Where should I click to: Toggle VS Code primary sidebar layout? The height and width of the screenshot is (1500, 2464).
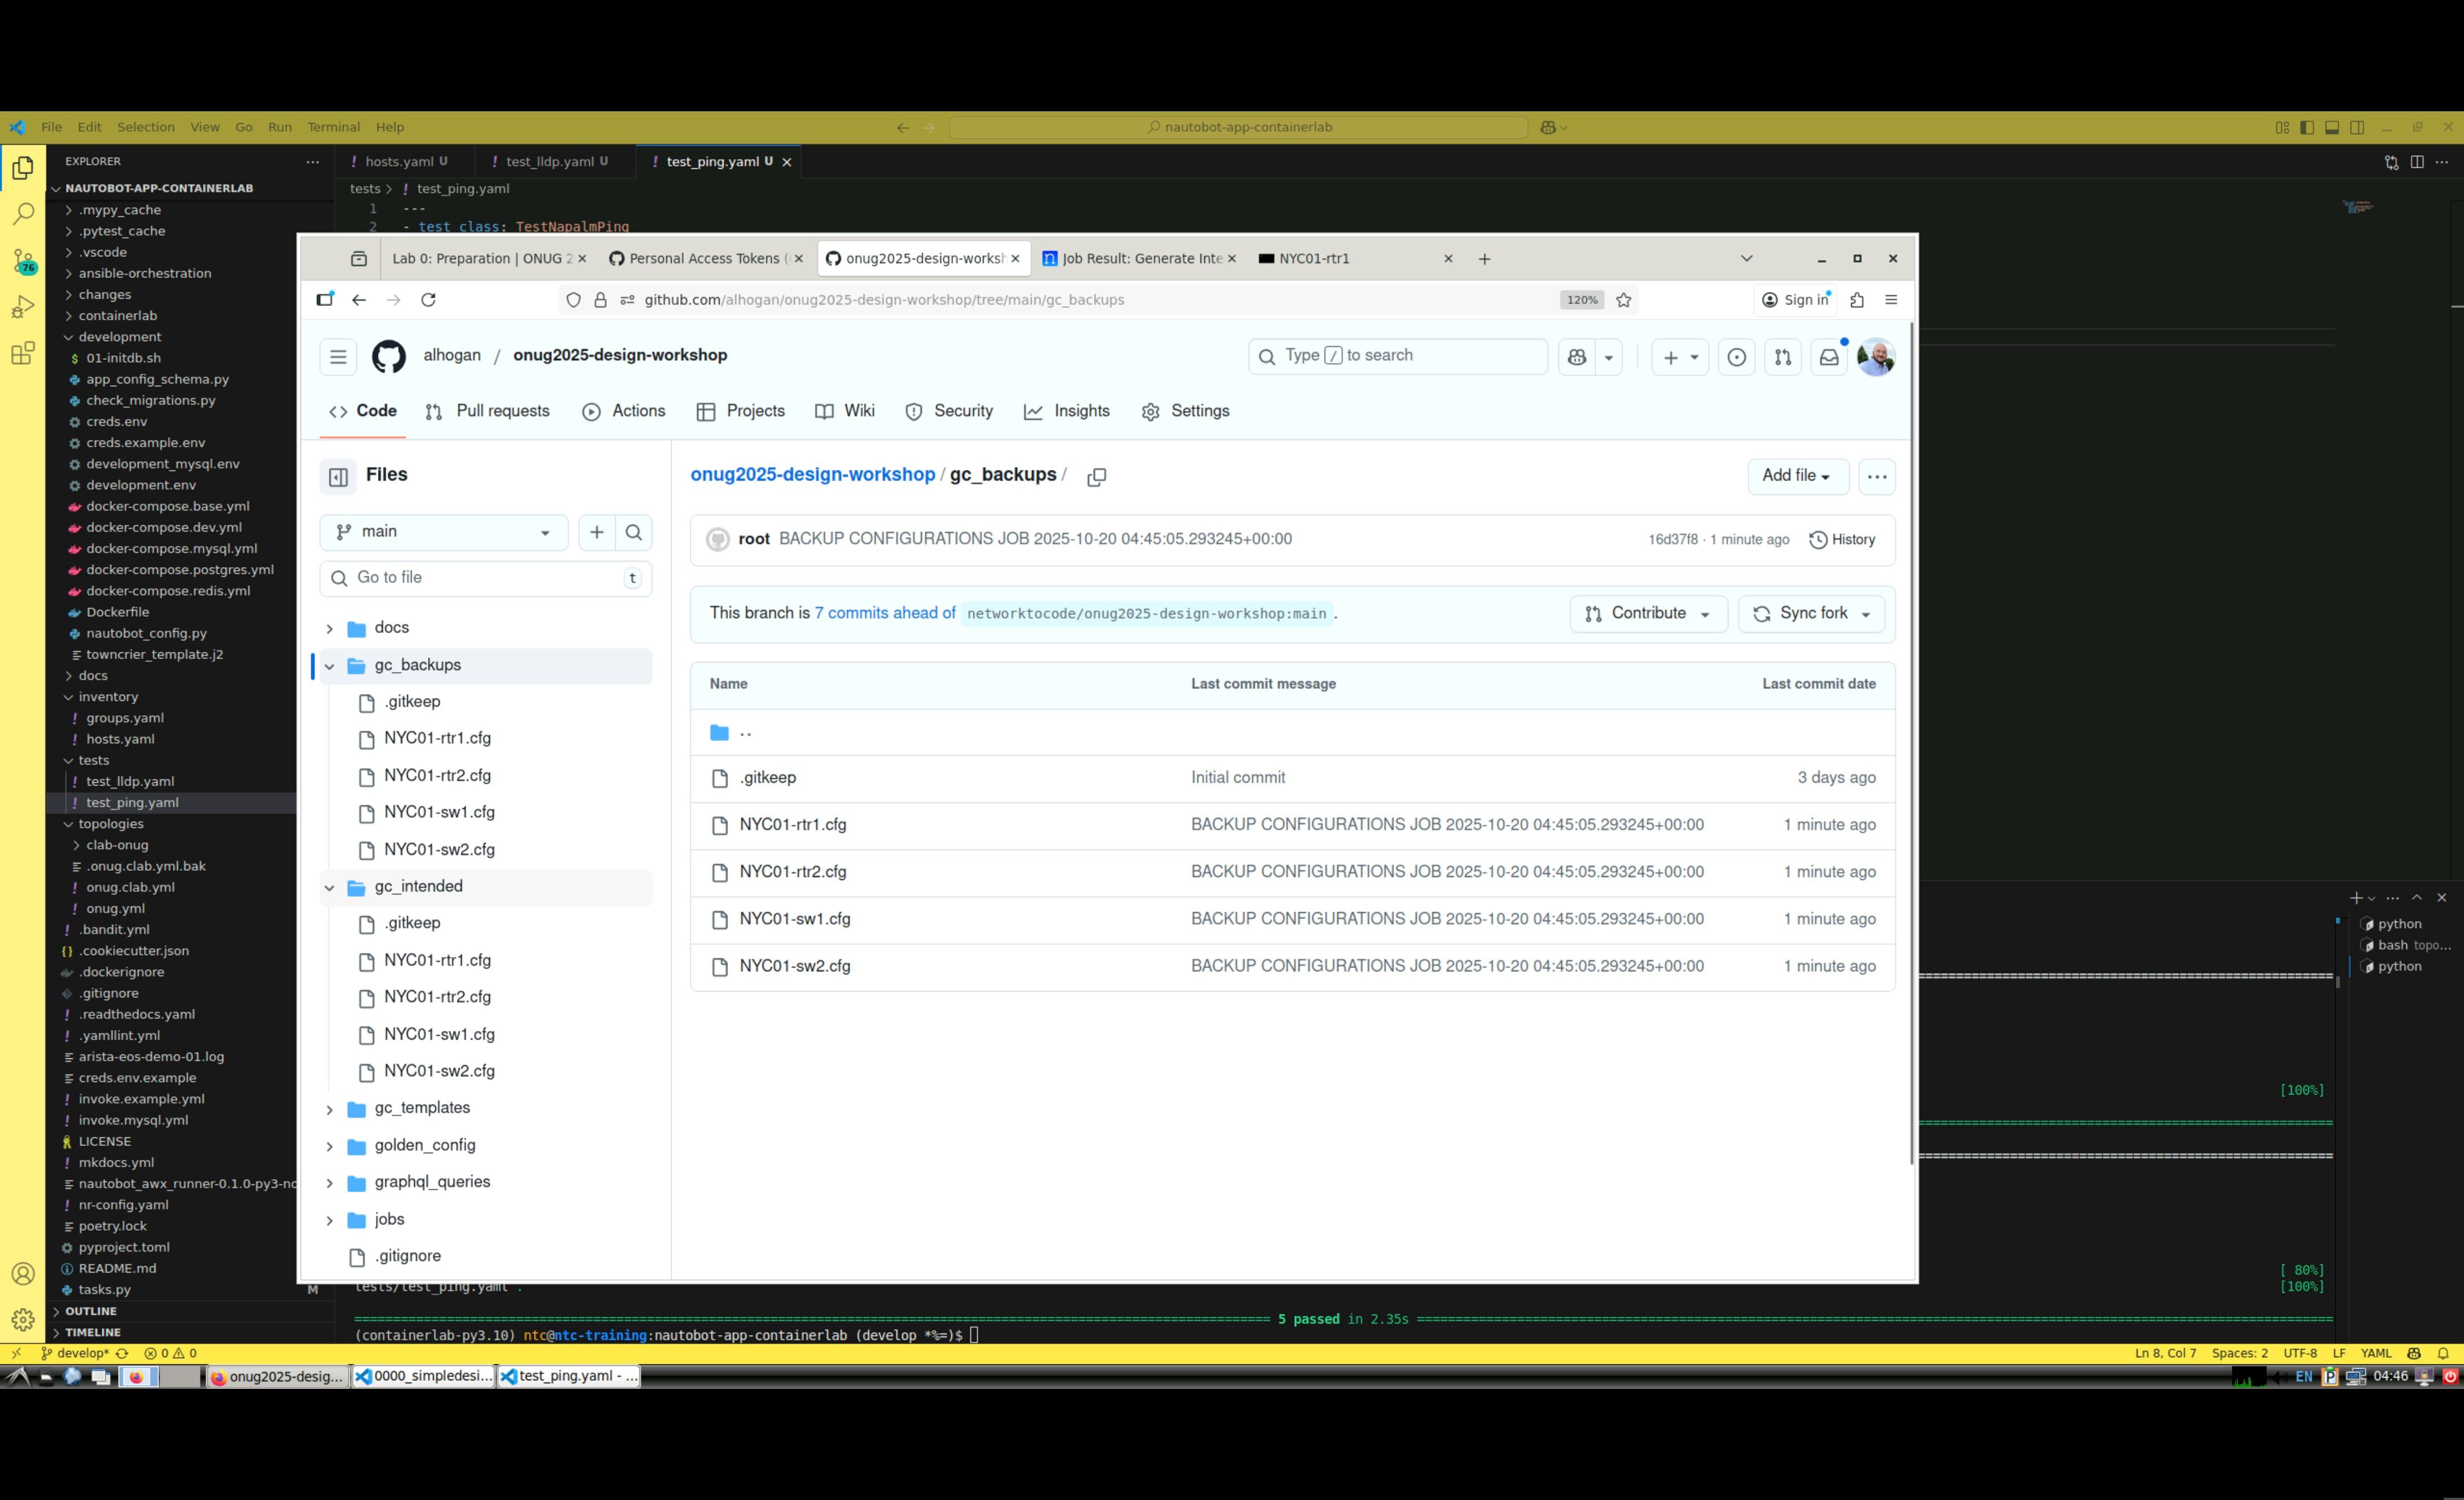click(2307, 127)
